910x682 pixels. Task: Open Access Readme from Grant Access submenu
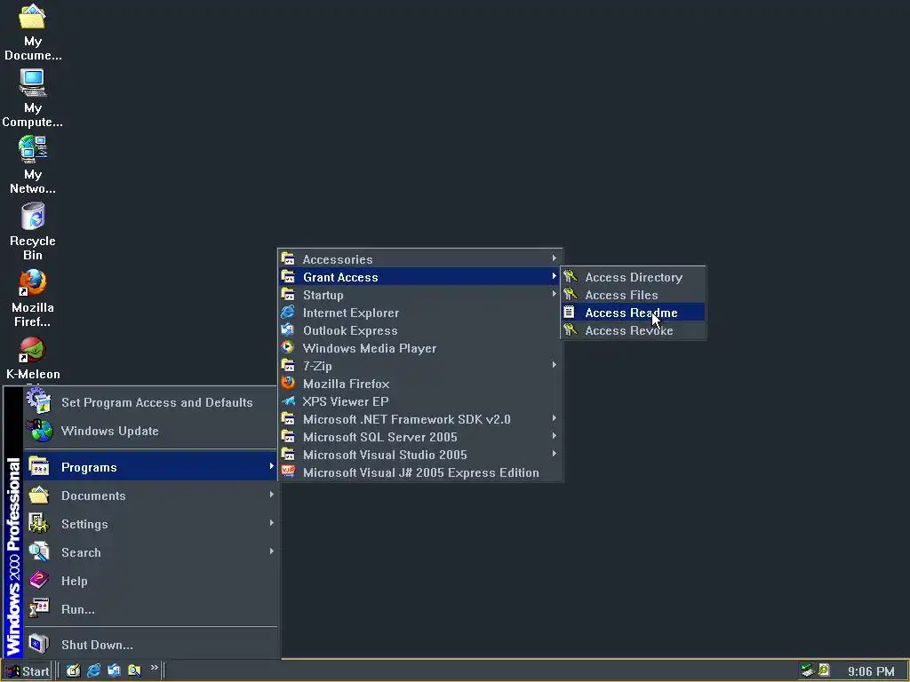(x=633, y=313)
